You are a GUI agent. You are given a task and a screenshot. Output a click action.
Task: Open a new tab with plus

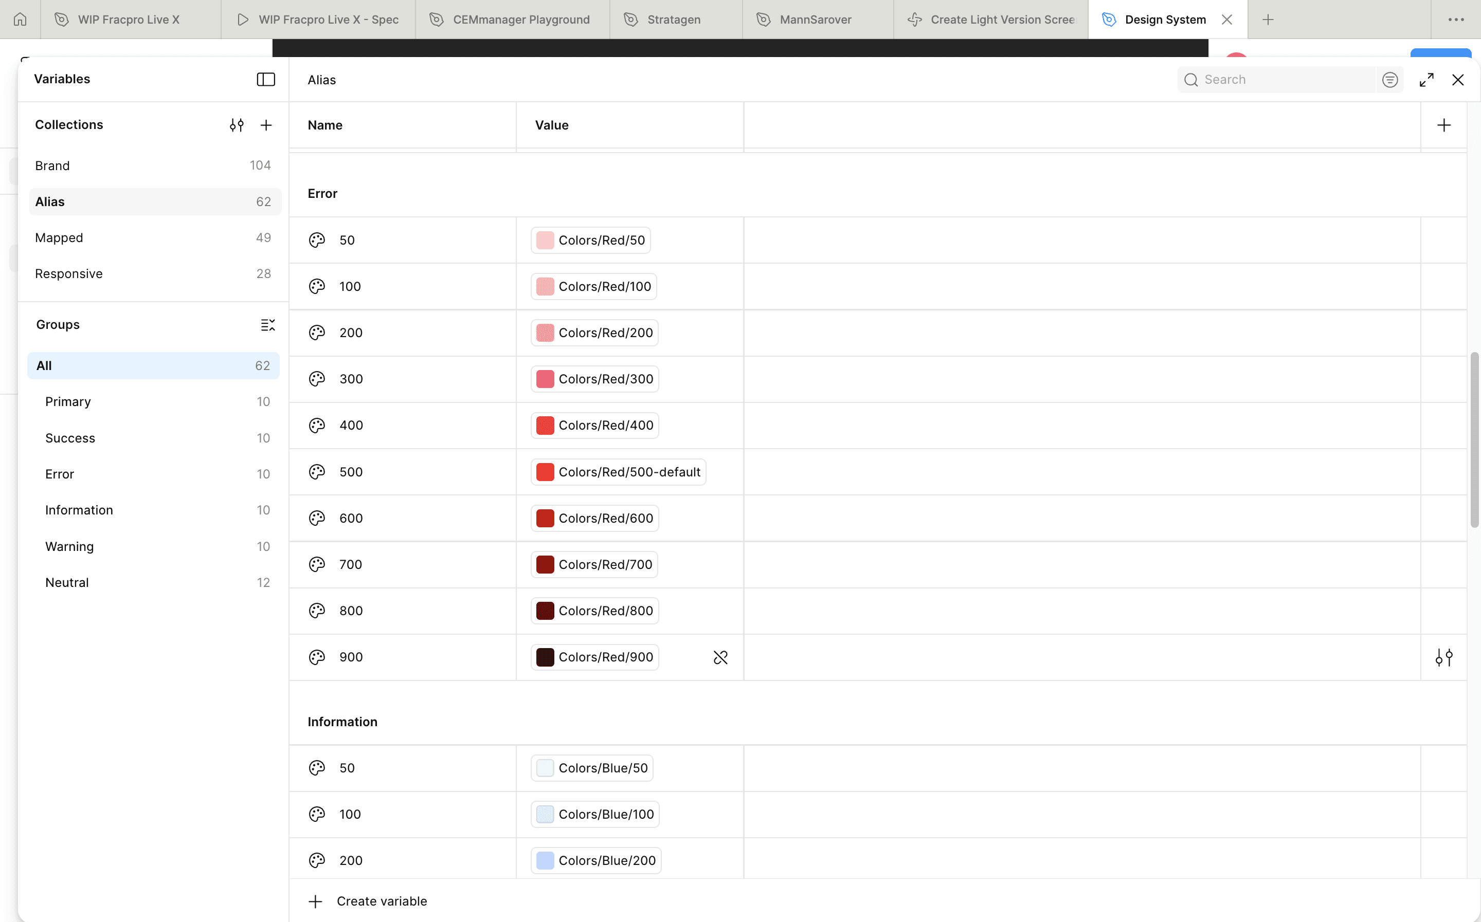[1268, 20]
